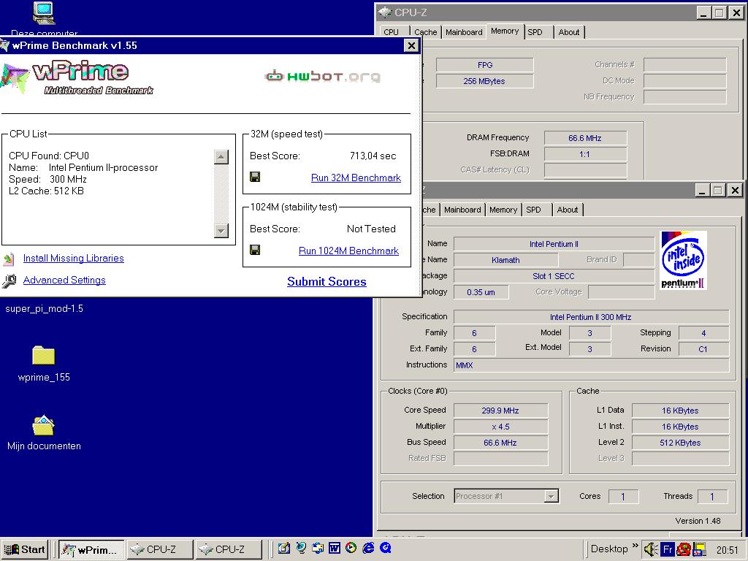Click the FSB:DRAM 1:1 field
Viewport: 748px width, 561px height.
[x=585, y=154]
